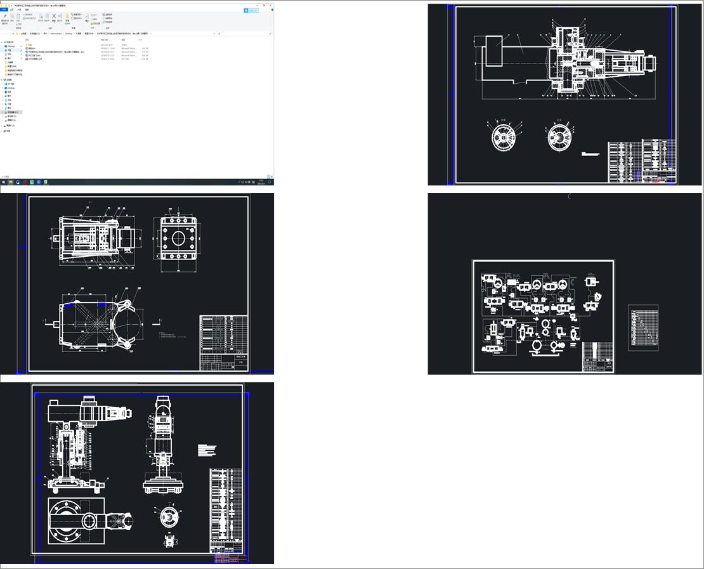
Task: Open the CAD folder in the file list
Action: click(30, 45)
